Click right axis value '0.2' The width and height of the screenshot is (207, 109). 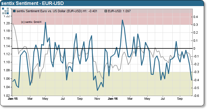(x=196, y=33)
